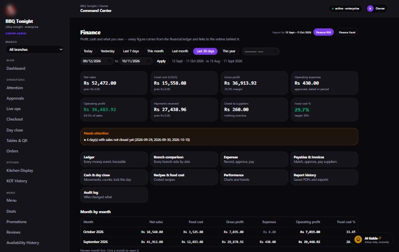The image size is (399, 252).
Task: Open calendar picker in start date field
Action: pyautogui.click(x=109, y=61)
